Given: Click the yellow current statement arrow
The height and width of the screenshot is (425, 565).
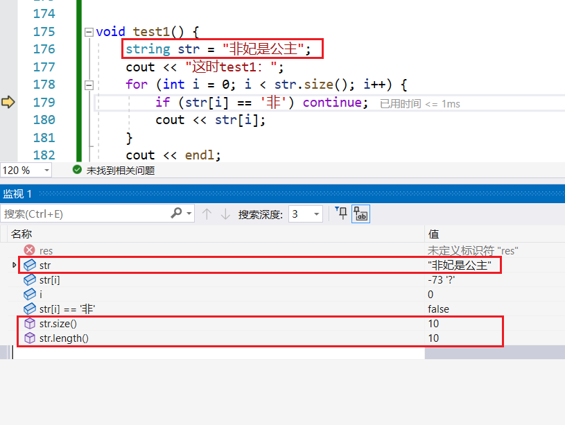Looking at the screenshot, I should point(8,102).
